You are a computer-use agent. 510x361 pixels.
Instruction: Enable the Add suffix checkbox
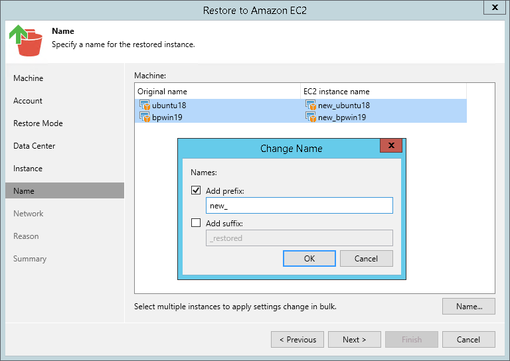point(196,222)
